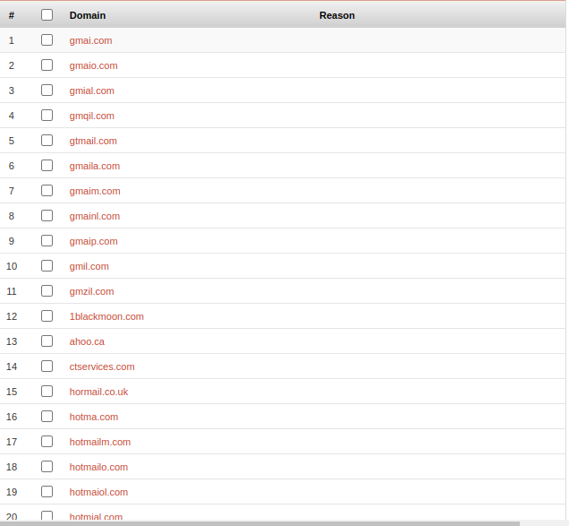Tick the gmqil.com checkbox
Image resolution: width=569 pixels, height=526 pixels.
point(47,116)
